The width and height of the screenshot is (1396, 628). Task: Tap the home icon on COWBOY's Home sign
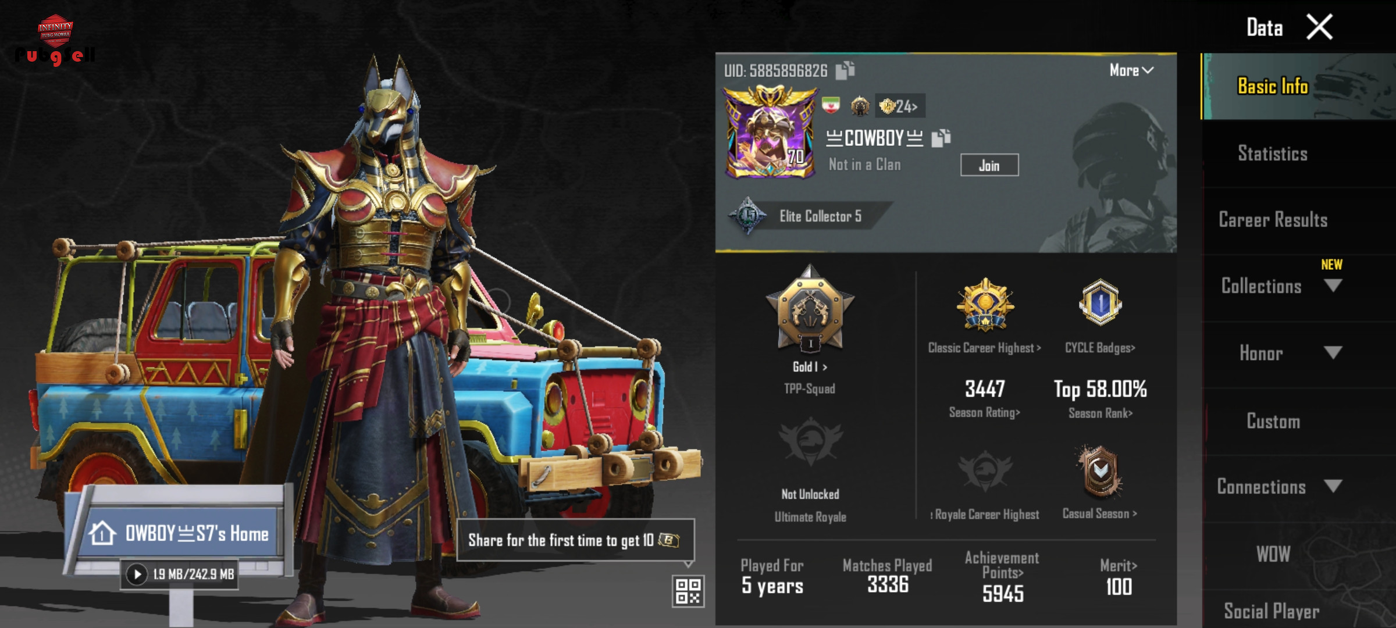tap(102, 533)
